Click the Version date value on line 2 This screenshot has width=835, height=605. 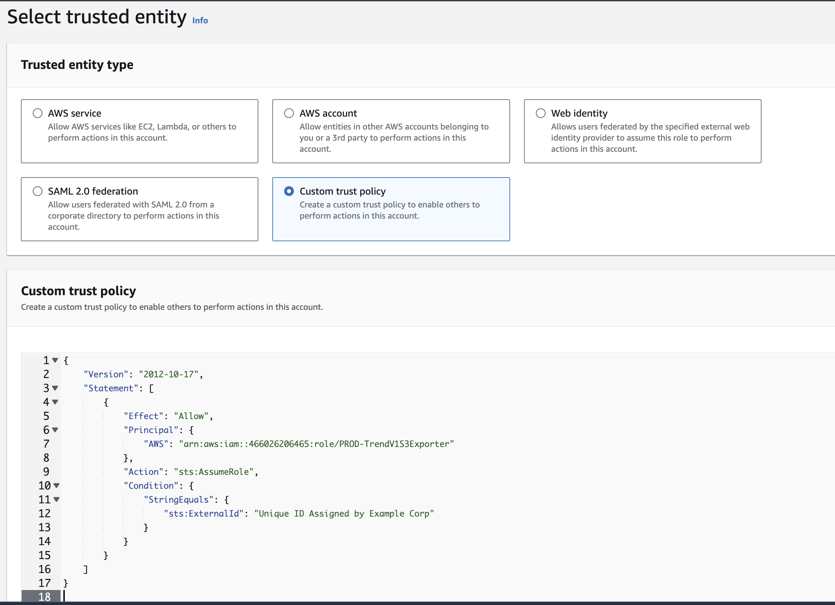coord(169,374)
